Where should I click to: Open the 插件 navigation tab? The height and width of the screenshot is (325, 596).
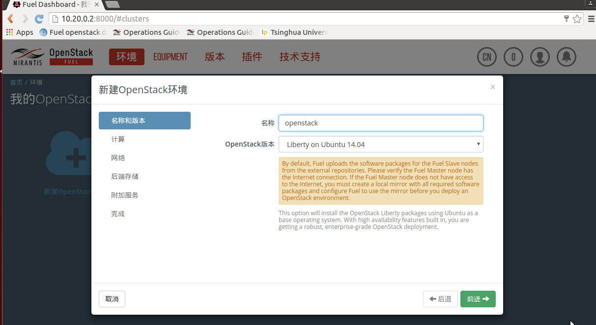[252, 57]
